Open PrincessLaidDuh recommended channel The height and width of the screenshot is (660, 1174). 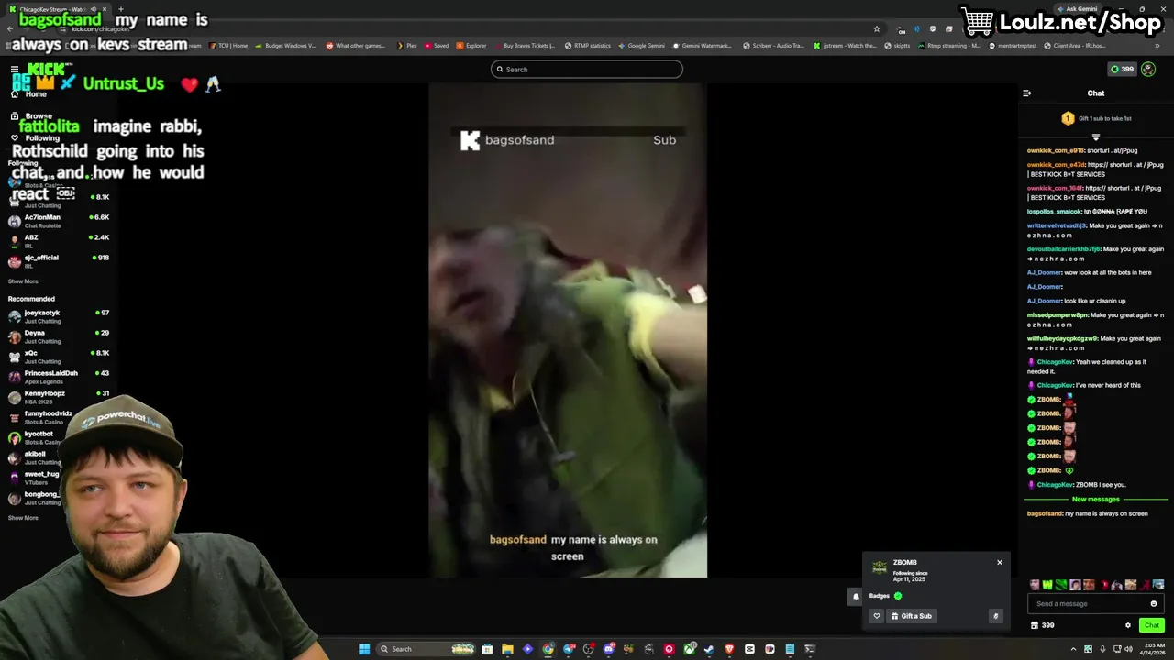tap(59, 377)
